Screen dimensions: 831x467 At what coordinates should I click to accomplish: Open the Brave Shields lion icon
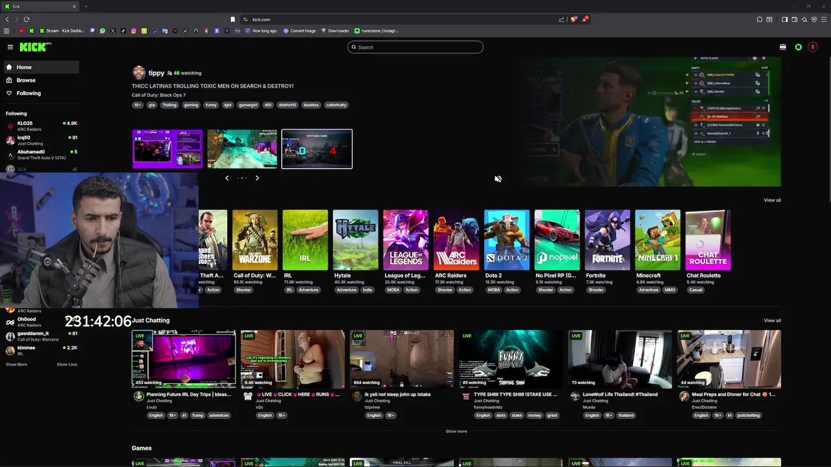click(x=573, y=19)
